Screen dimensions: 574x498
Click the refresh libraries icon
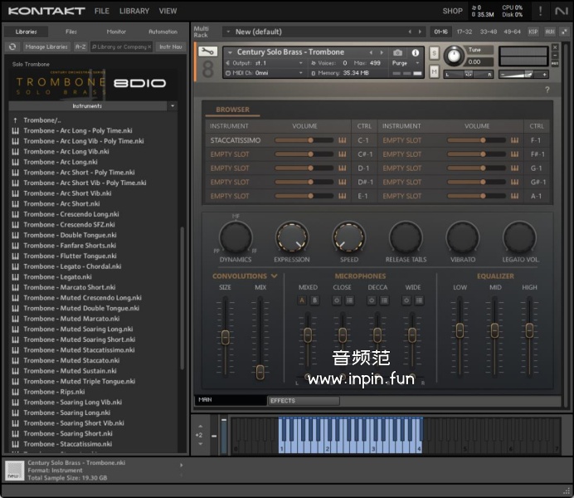point(12,47)
